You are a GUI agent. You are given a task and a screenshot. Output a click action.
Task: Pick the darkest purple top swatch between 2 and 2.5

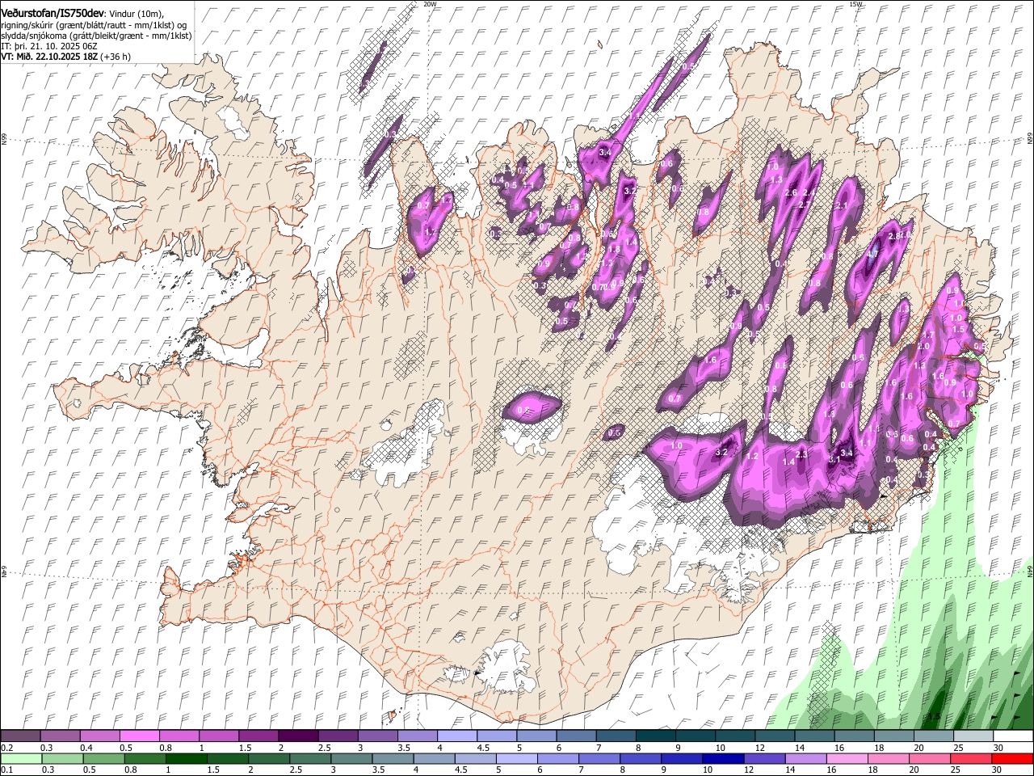(x=298, y=736)
